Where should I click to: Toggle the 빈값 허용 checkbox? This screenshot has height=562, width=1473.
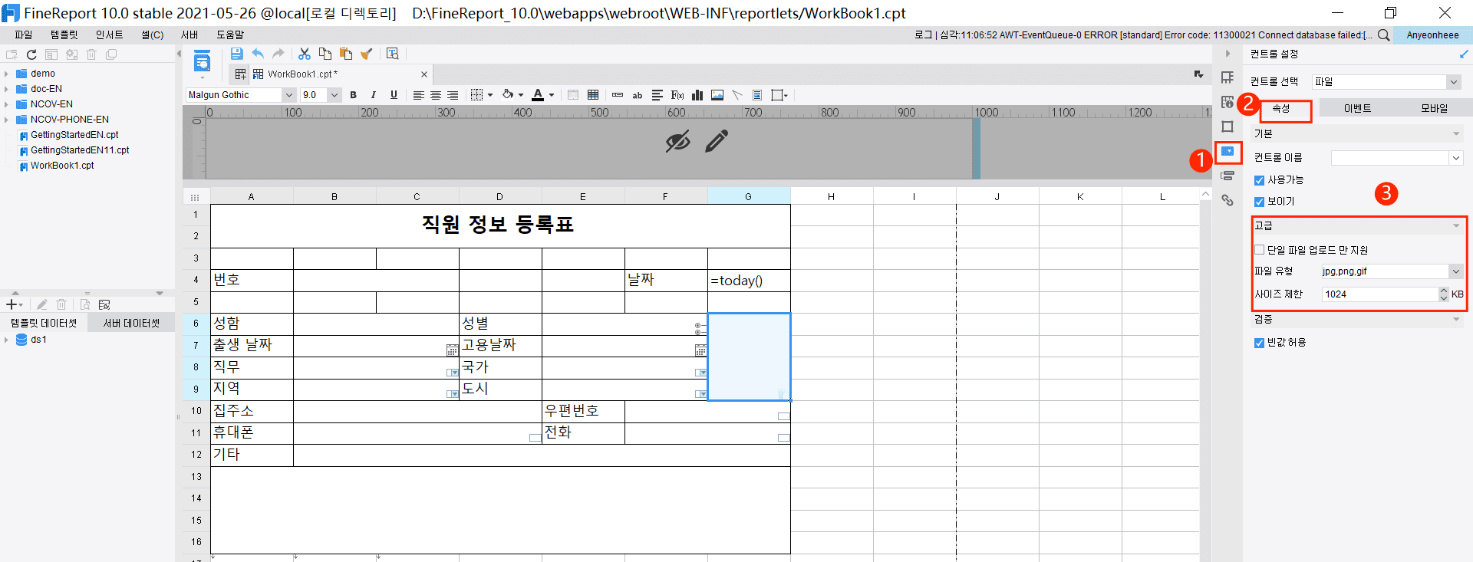click(x=1259, y=343)
